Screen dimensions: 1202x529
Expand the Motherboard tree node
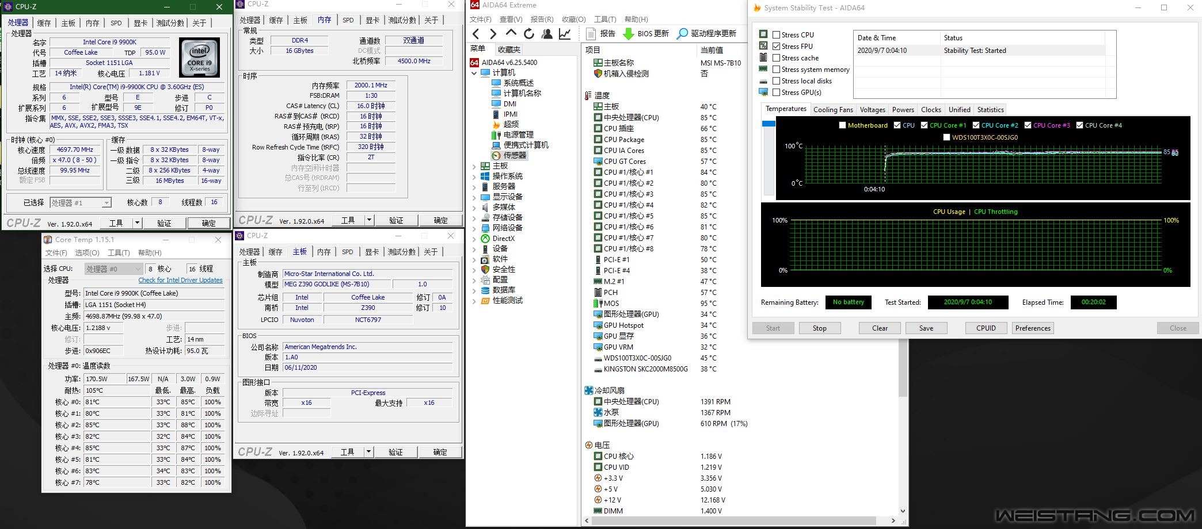(474, 166)
